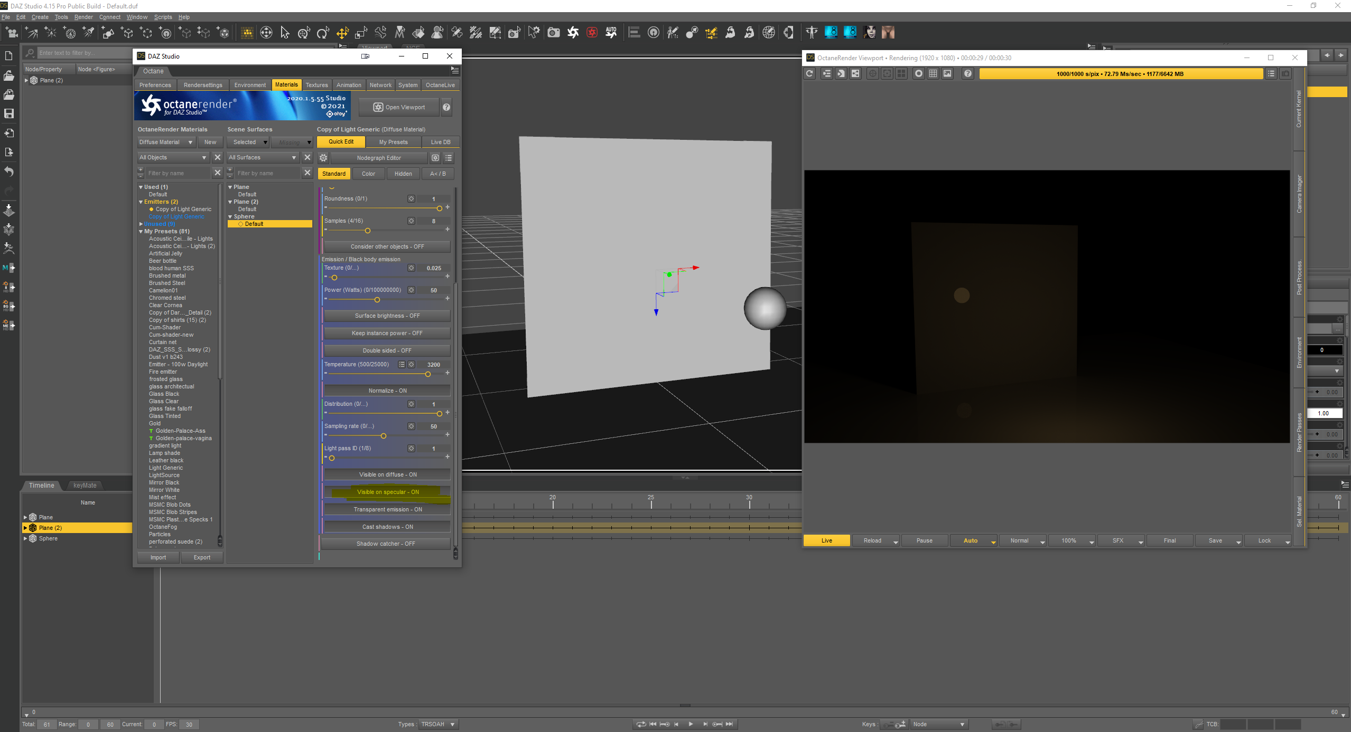The image size is (1351, 732).
Task: Collapse the My Presets tree group
Action: click(141, 231)
